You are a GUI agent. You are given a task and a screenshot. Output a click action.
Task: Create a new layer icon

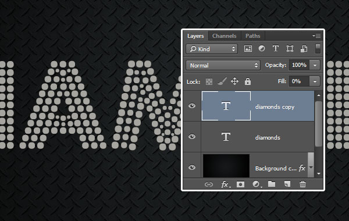tap(287, 184)
